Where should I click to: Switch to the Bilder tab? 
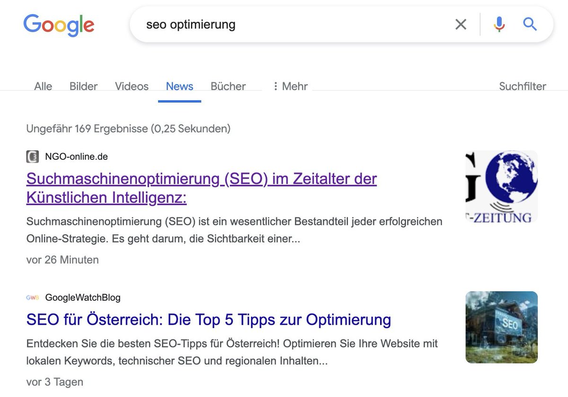pyautogui.click(x=83, y=86)
